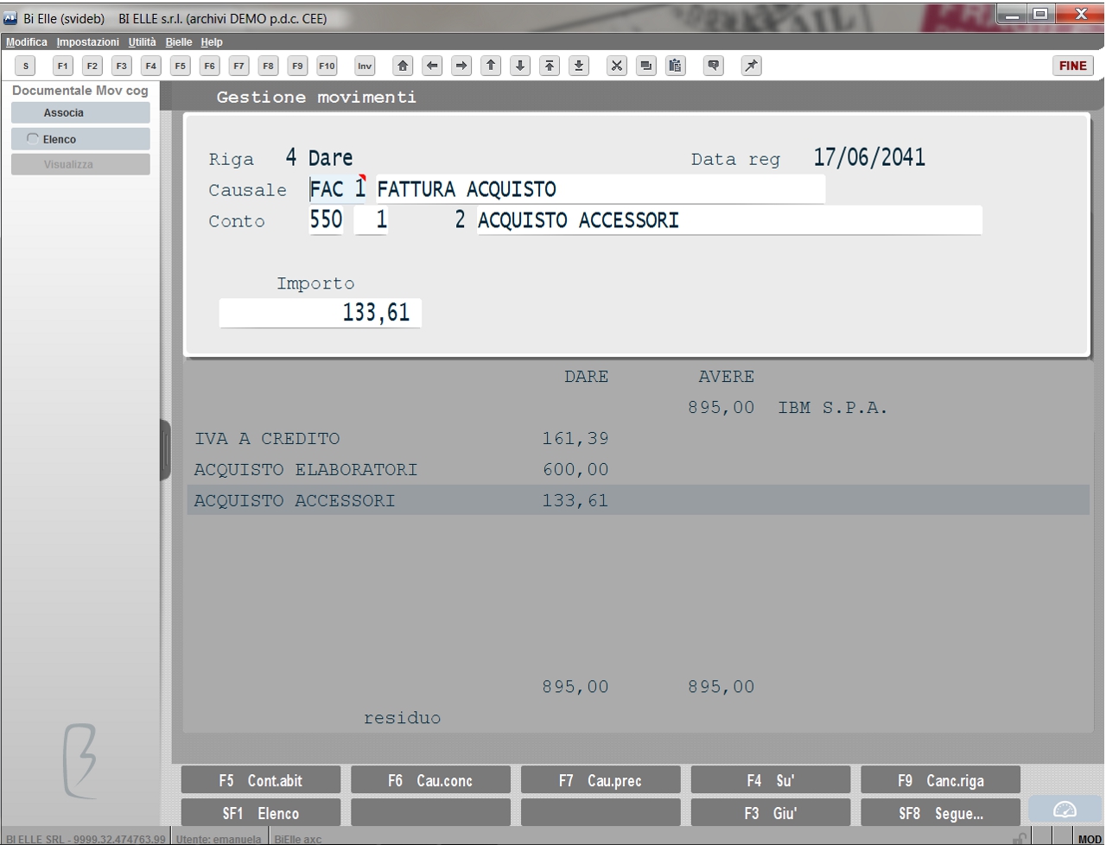Click the pin toolbar icon
Viewport: 1106px width, 845px height.
[751, 66]
